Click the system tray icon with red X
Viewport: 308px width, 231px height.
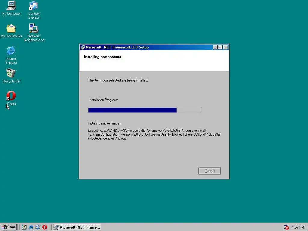pos(286,227)
